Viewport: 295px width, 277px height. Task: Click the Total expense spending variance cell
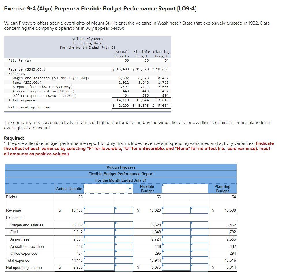99,260
